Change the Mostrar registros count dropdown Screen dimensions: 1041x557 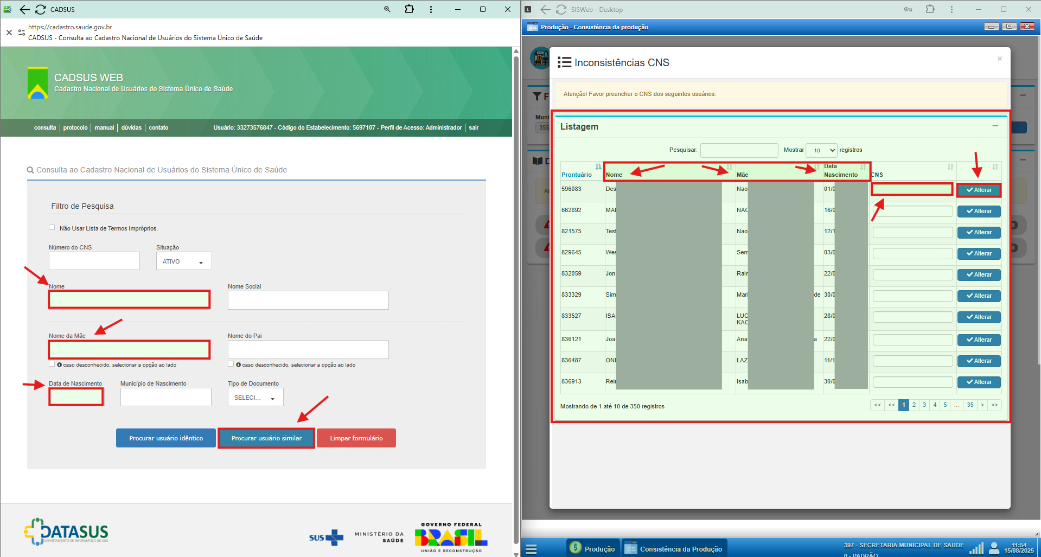coord(821,150)
